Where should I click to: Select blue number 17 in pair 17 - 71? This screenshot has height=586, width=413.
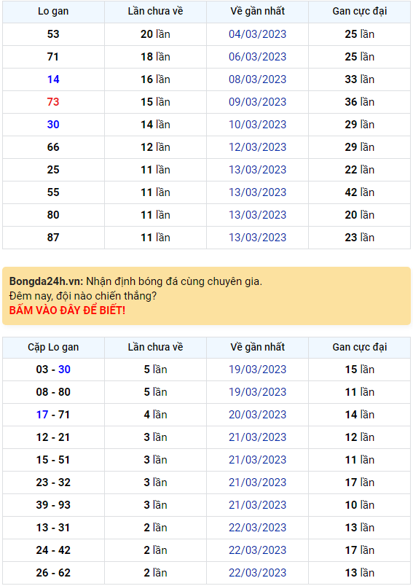click(42, 415)
